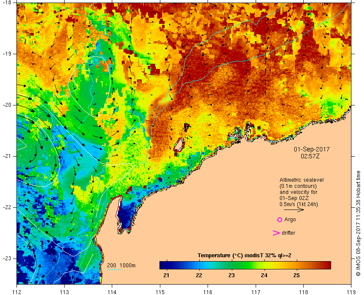Click the temperature colorbar above the 25 label
The height and width of the screenshot is (295, 364).
[x=296, y=265]
